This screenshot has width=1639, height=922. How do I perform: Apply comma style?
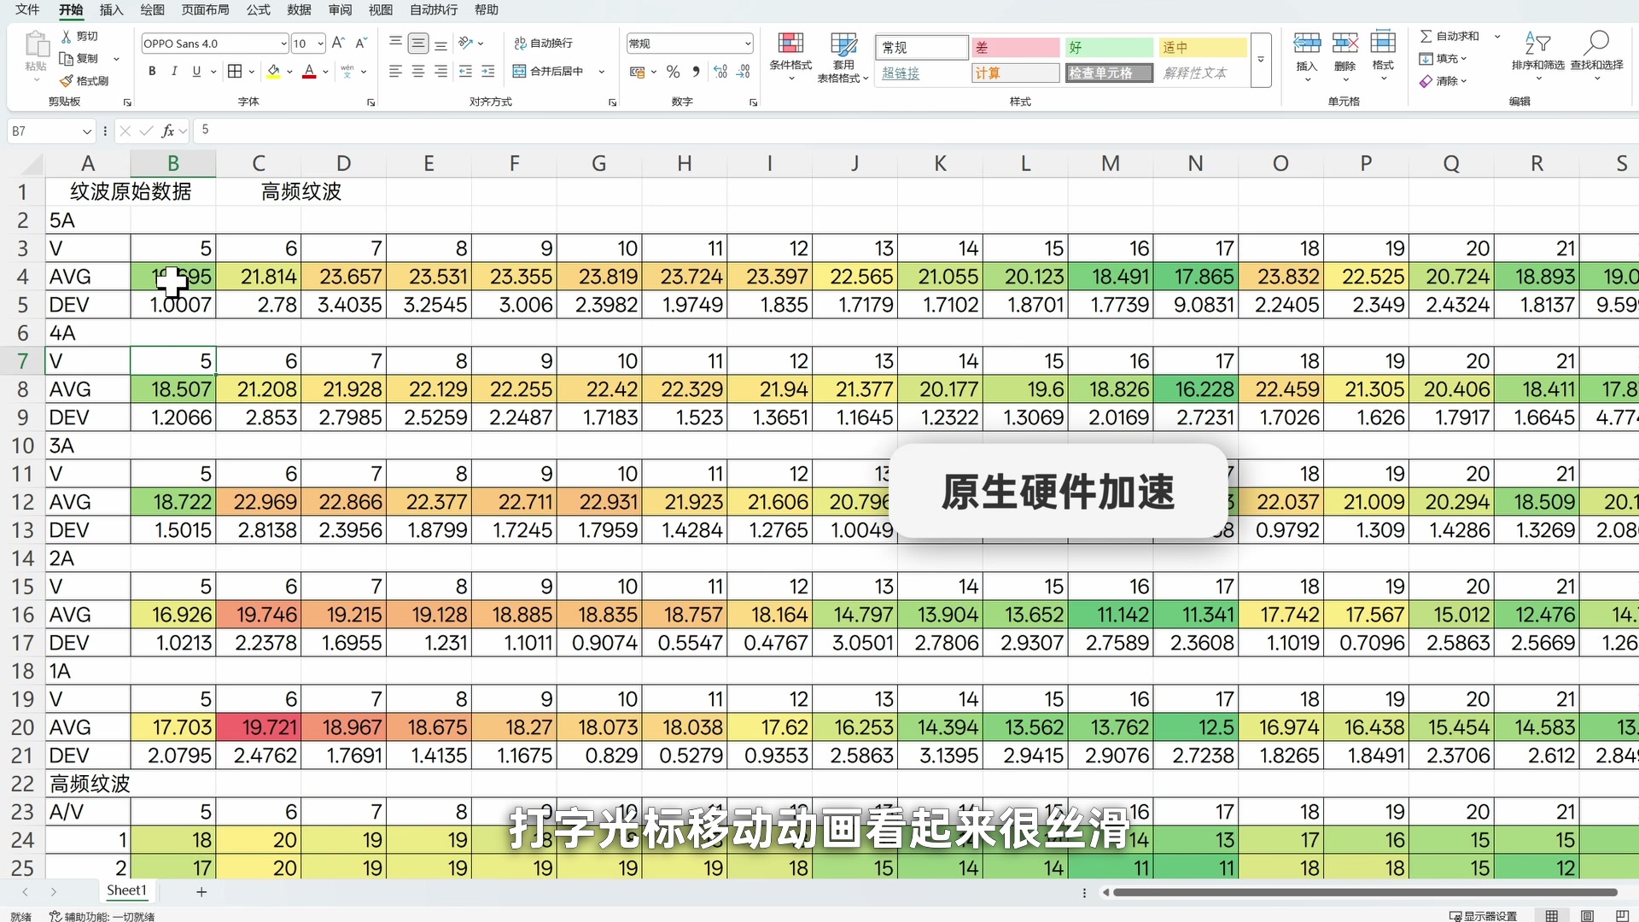pos(697,72)
